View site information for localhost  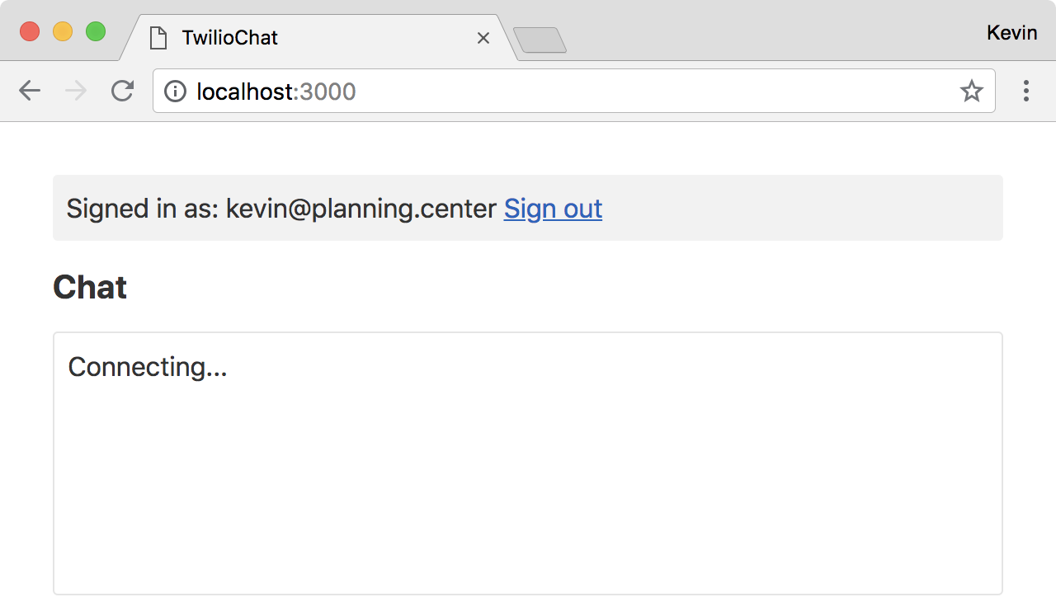pyautogui.click(x=175, y=91)
